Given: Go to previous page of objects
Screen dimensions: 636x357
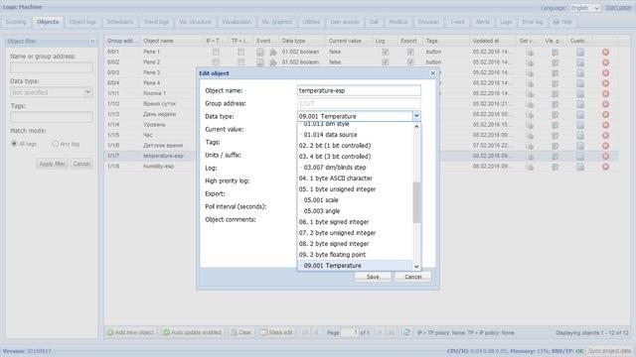Looking at the screenshot, I should point(317,332).
